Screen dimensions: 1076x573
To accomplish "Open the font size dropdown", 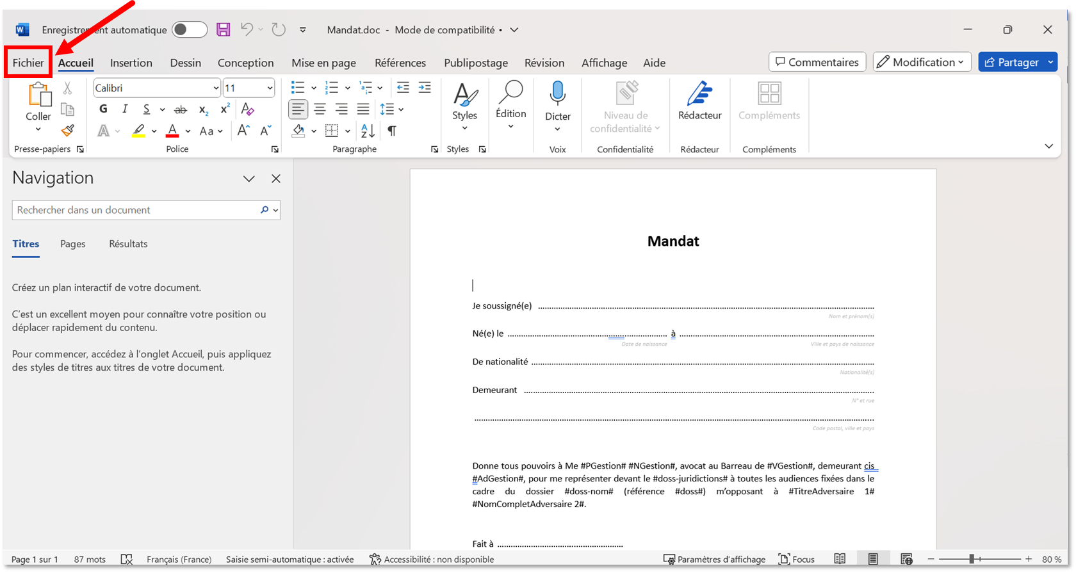I will (270, 88).
